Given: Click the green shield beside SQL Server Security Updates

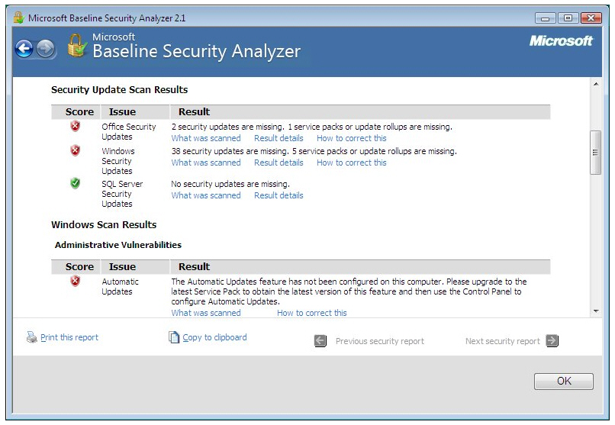Looking at the screenshot, I should point(76,183).
